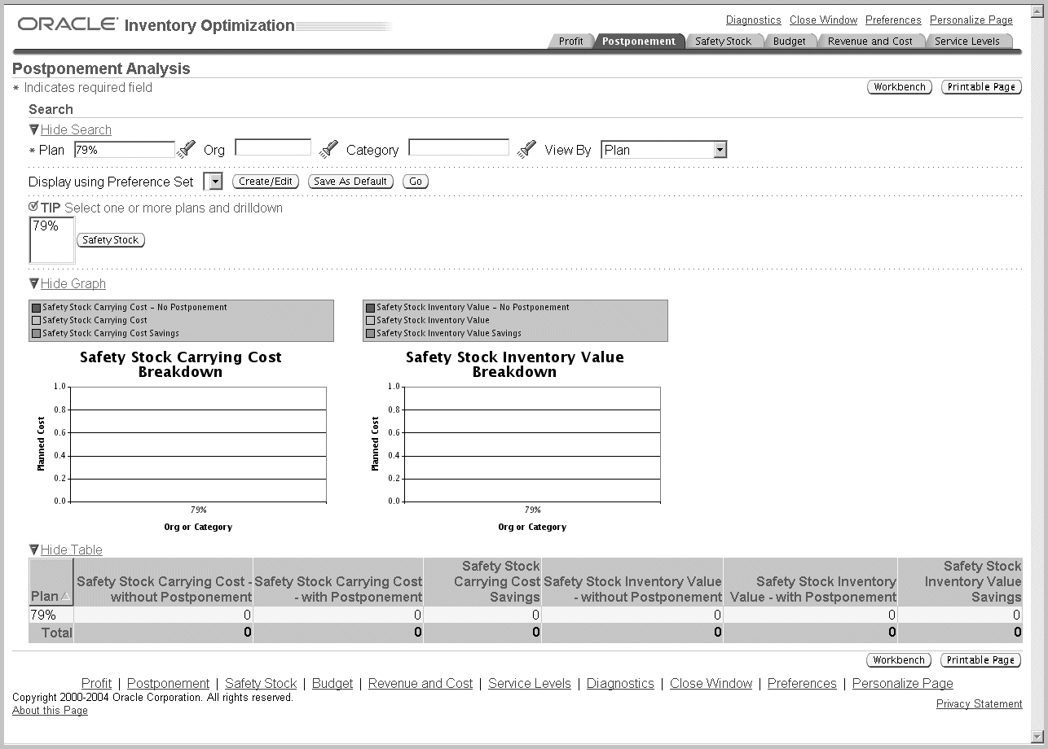1048x749 pixels.
Task: Click Safety Stock Inventory Value legend swatch
Action: pos(370,320)
